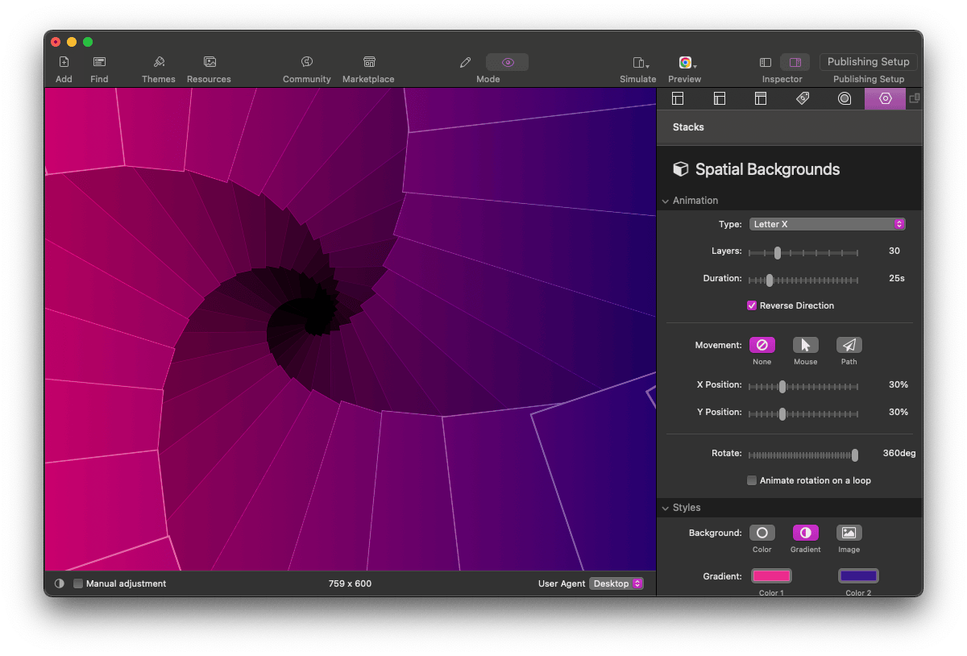Click the half-circle appearance icon in status bar
Image resolution: width=967 pixels, height=656 pixels.
pos(60,583)
